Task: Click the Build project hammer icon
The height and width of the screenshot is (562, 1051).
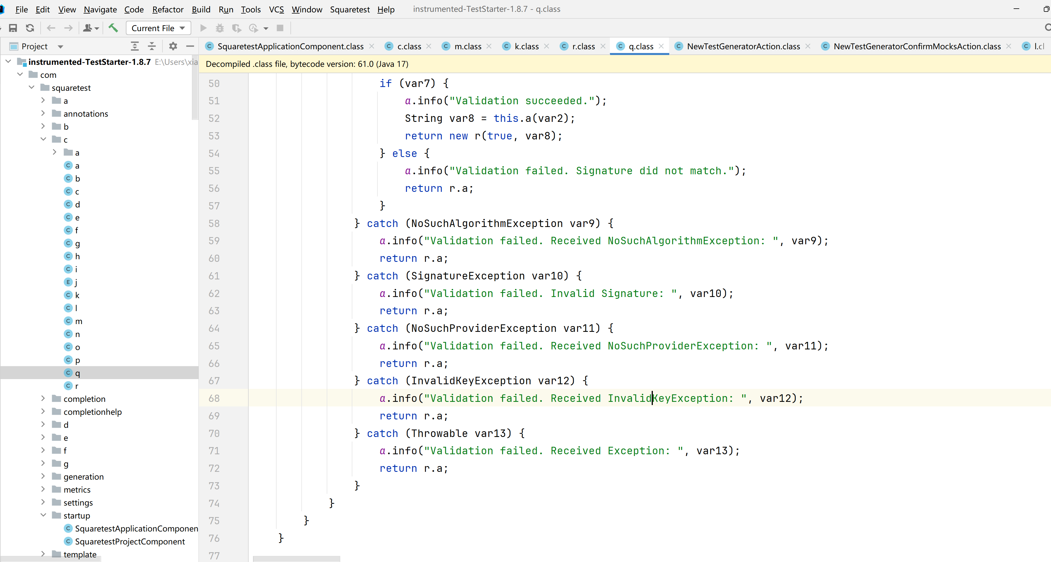Action: 114,28
